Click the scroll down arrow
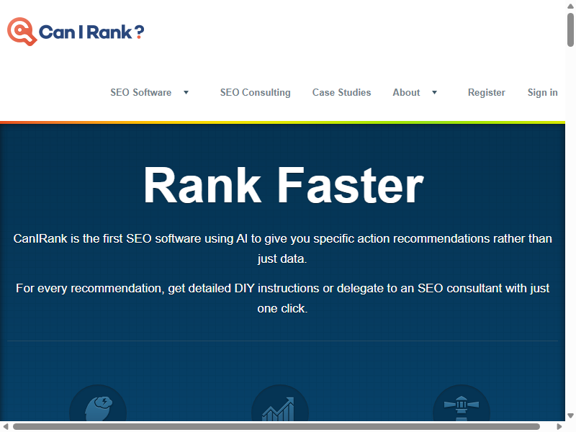The image size is (576, 432). [x=570, y=416]
